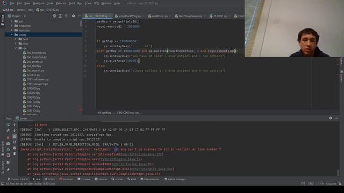Click the trash clear-all icon in console
Image resolution: width=344 pixels, height=193 pixels.
pos(15,154)
